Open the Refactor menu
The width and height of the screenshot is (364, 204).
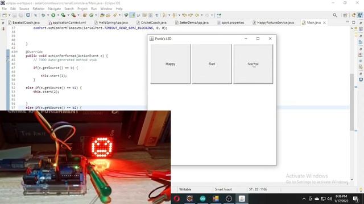39,8
